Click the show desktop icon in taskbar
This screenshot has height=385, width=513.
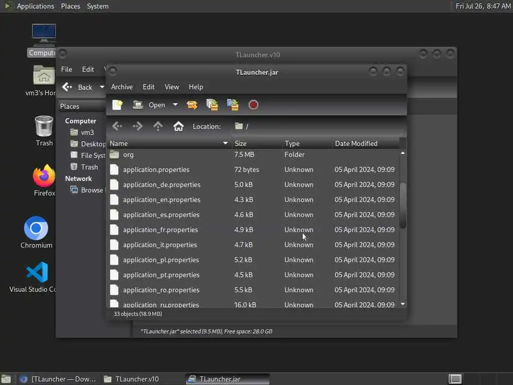pyautogui.click(x=6, y=379)
